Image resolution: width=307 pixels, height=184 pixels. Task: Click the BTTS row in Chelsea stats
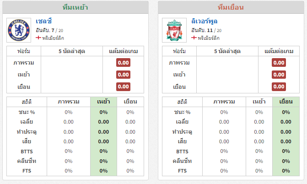pos(75,152)
